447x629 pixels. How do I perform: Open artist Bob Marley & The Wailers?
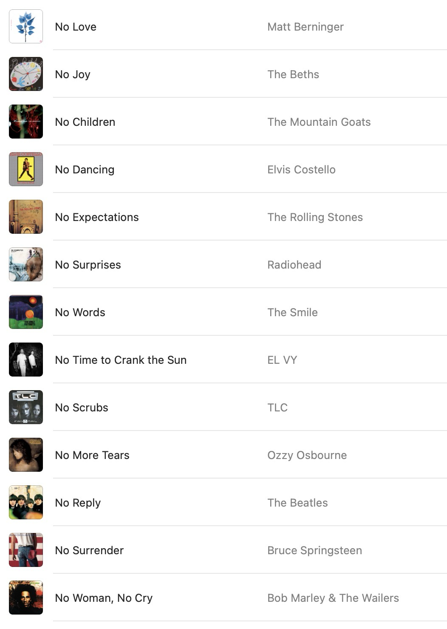click(333, 598)
